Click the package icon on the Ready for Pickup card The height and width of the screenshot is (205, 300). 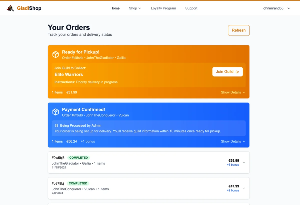click(55, 54)
